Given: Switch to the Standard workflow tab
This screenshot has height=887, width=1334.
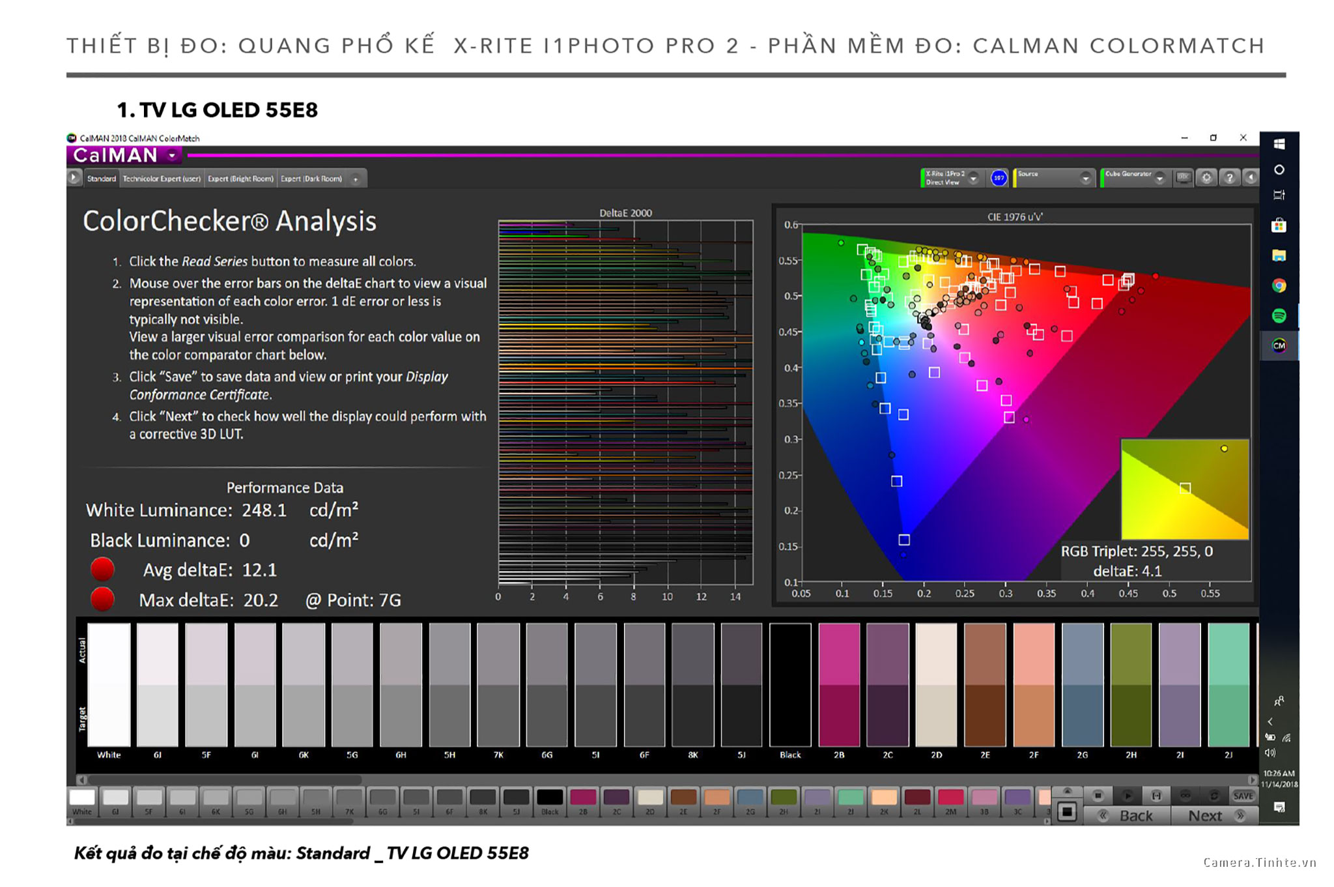Looking at the screenshot, I should pos(102,179).
